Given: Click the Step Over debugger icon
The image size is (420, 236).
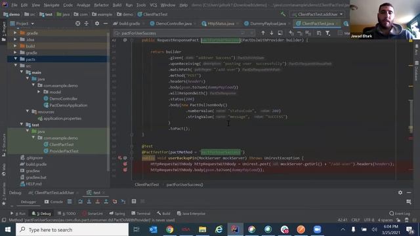Looking at the screenshot, I should tap(80, 201).
